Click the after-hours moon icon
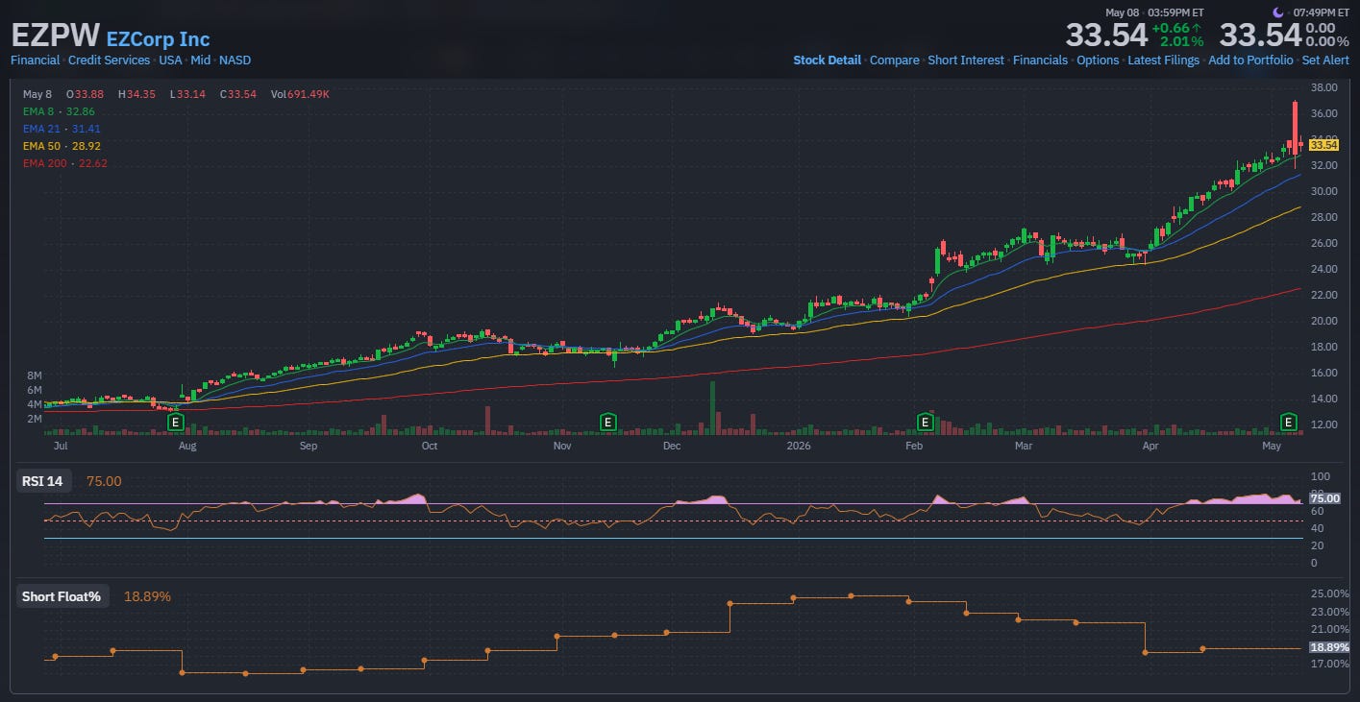The image size is (1360, 702). [1278, 12]
